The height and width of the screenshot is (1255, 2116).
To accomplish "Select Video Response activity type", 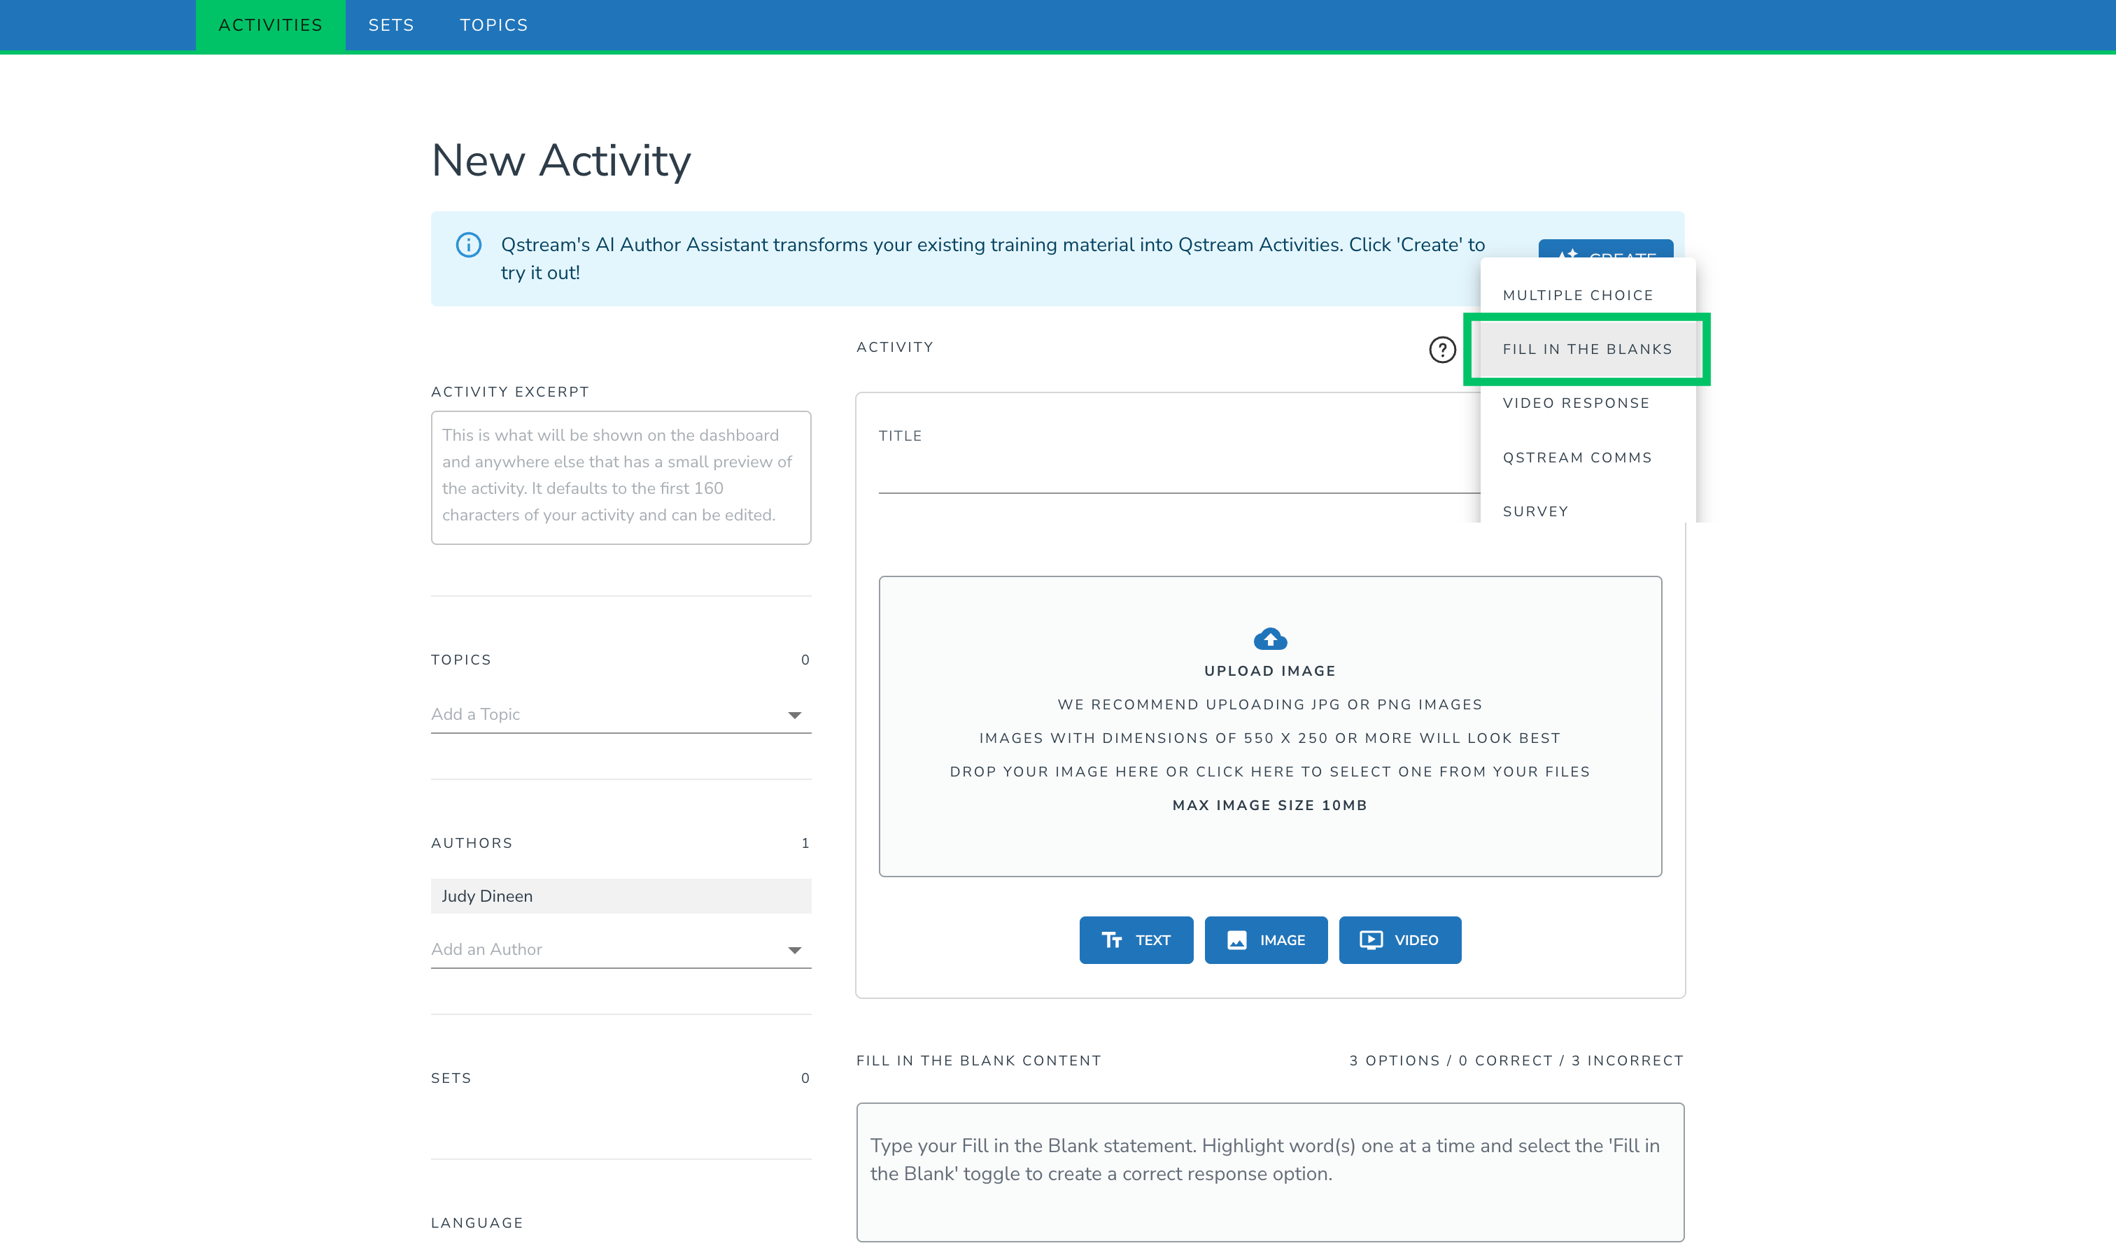I will click(1588, 404).
